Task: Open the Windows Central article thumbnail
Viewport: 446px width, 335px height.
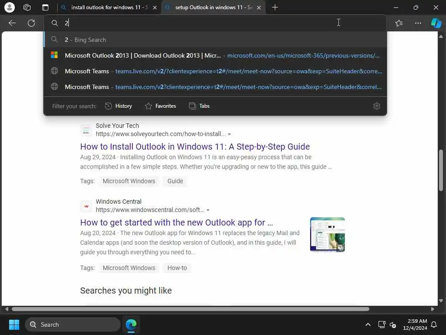Action: 328,235
